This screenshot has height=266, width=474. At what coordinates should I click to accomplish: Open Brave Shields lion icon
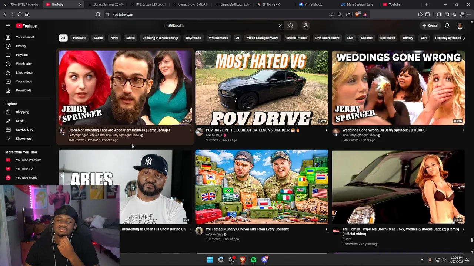coord(357,14)
